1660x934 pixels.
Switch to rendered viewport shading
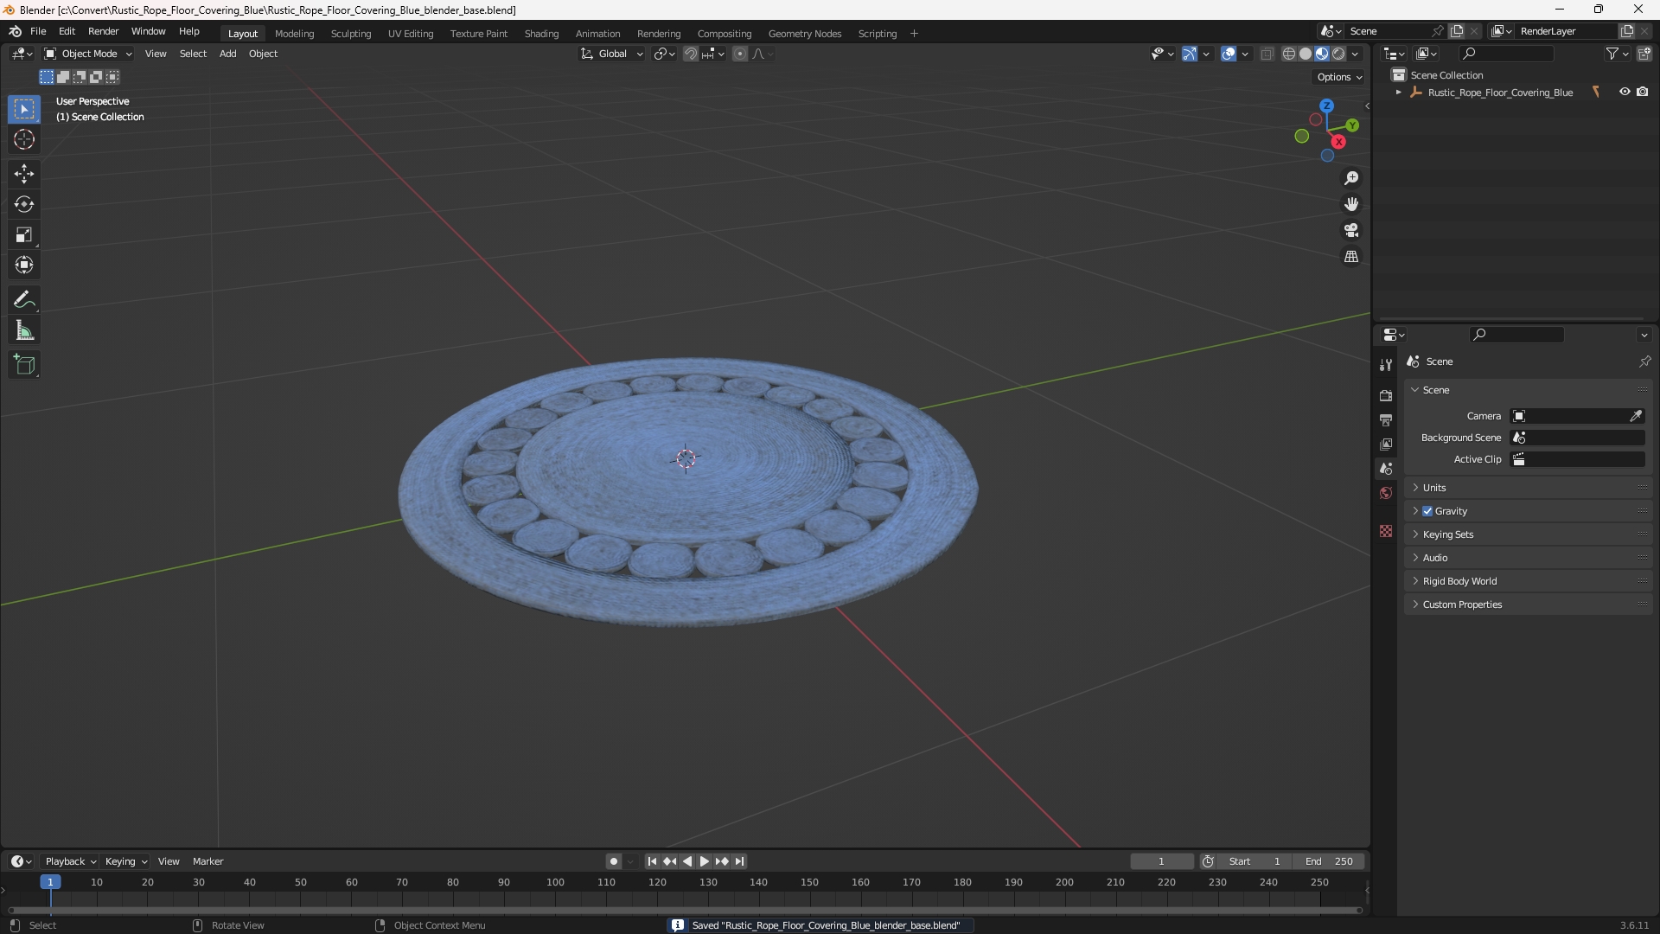pos(1338,54)
